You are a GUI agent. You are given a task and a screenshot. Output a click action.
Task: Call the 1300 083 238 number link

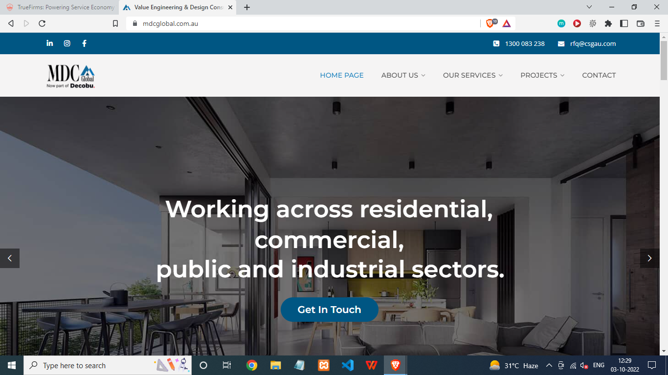click(525, 43)
